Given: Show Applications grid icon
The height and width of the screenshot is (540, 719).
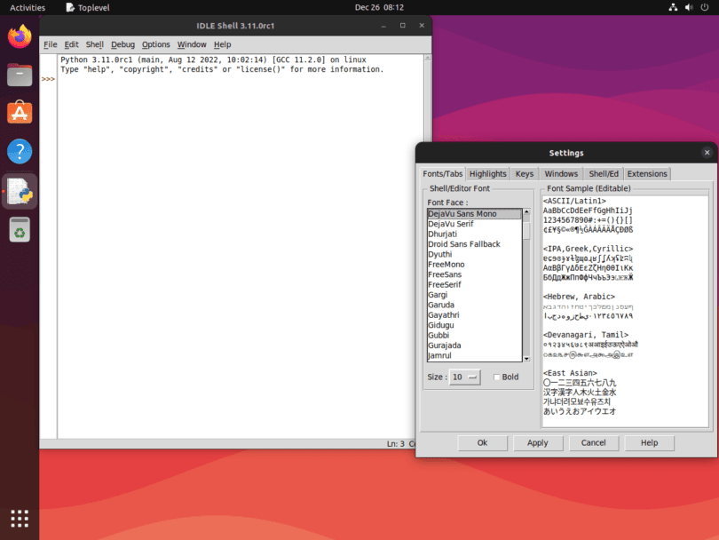Looking at the screenshot, I should coord(20,519).
